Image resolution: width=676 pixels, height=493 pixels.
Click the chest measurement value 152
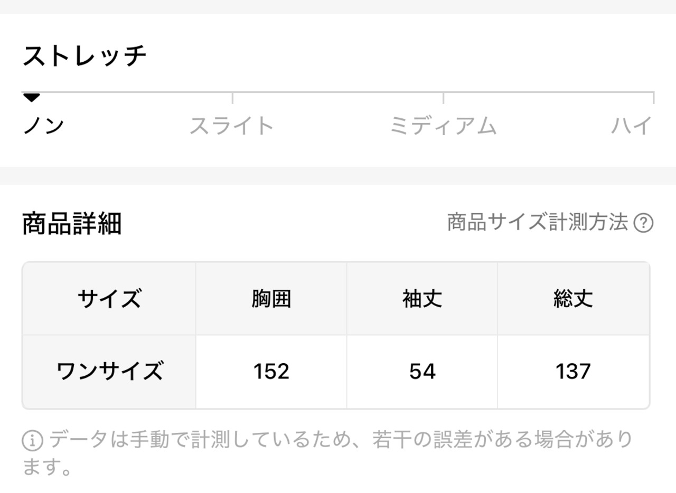click(x=271, y=372)
